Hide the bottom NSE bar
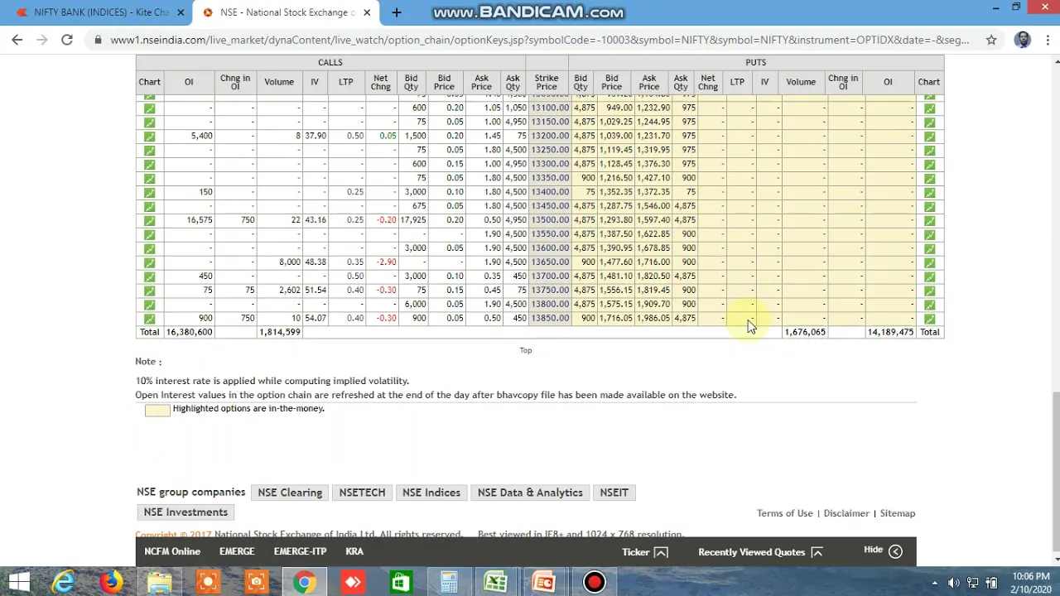Image resolution: width=1060 pixels, height=596 pixels. [883, 550]
